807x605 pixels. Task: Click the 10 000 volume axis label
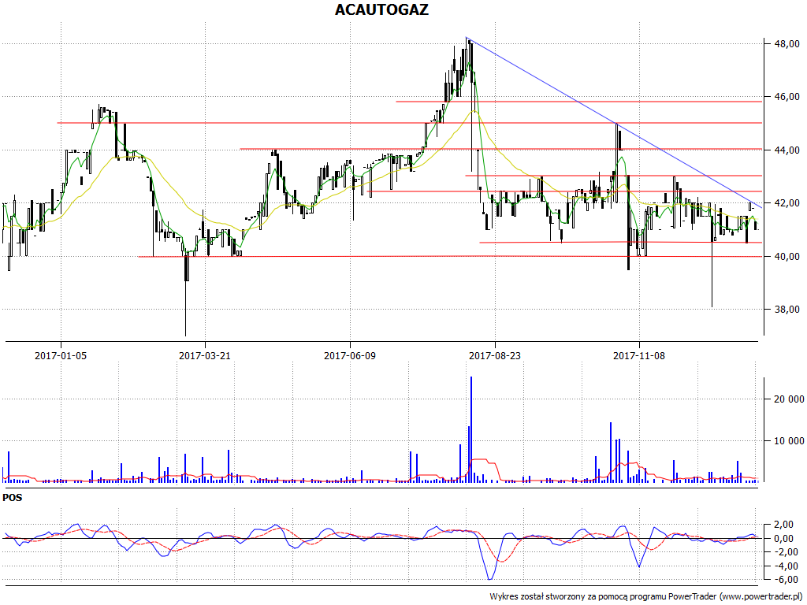pos(789,441)
